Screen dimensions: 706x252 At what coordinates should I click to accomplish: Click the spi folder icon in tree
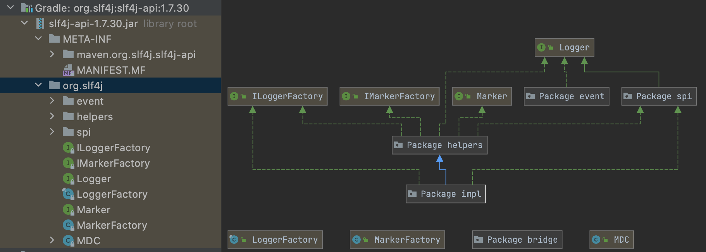point(68,131)
